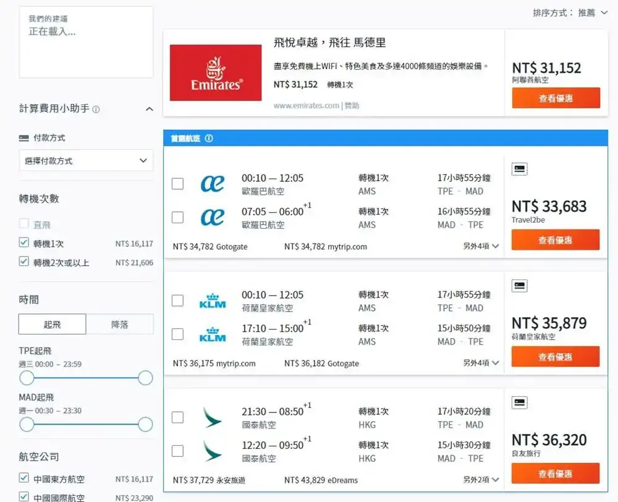Click the Cathay Pacific logo on the 21:30 flight
The height and width of the screenshot is (502, 618).
[x=213, y=417]
